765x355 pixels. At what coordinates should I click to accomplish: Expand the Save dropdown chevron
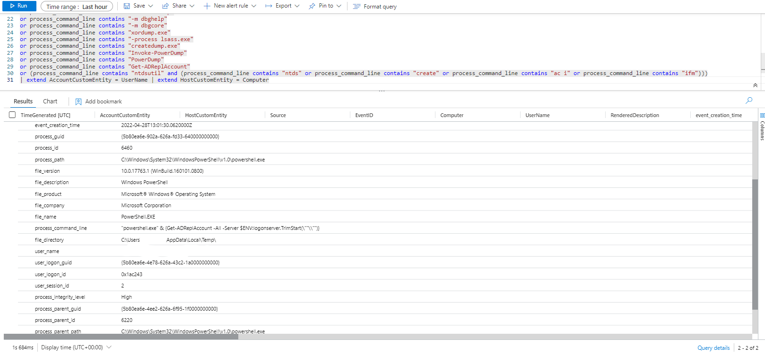pos(151,6)
